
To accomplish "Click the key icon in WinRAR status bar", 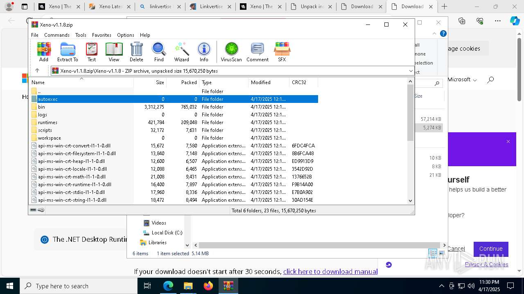I will pos(41,210).
